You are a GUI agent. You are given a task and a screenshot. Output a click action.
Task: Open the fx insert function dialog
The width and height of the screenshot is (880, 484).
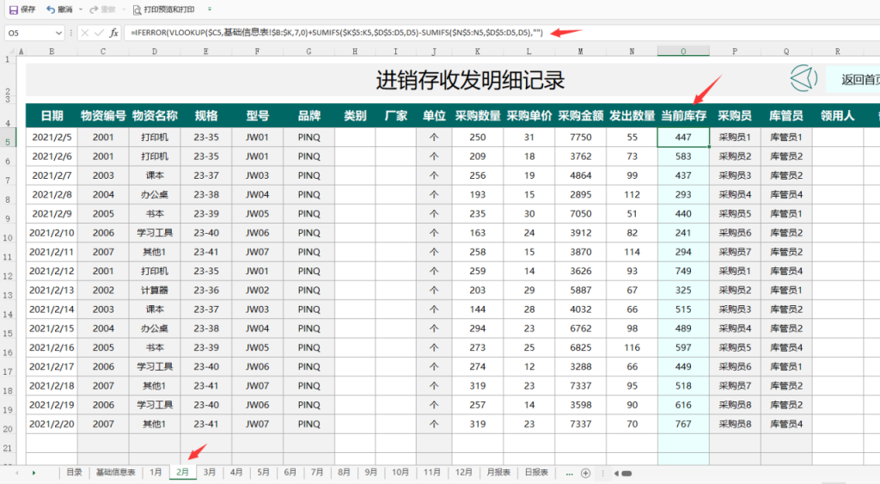point(114,34)
